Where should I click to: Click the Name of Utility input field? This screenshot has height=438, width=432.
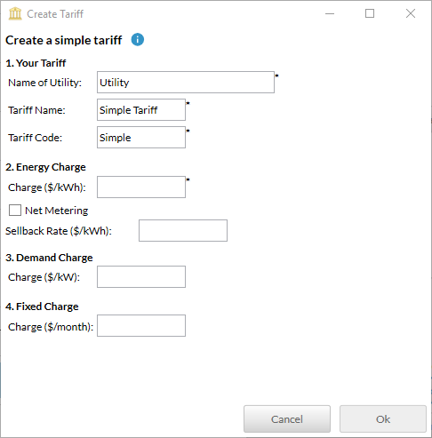coord(186,82)
